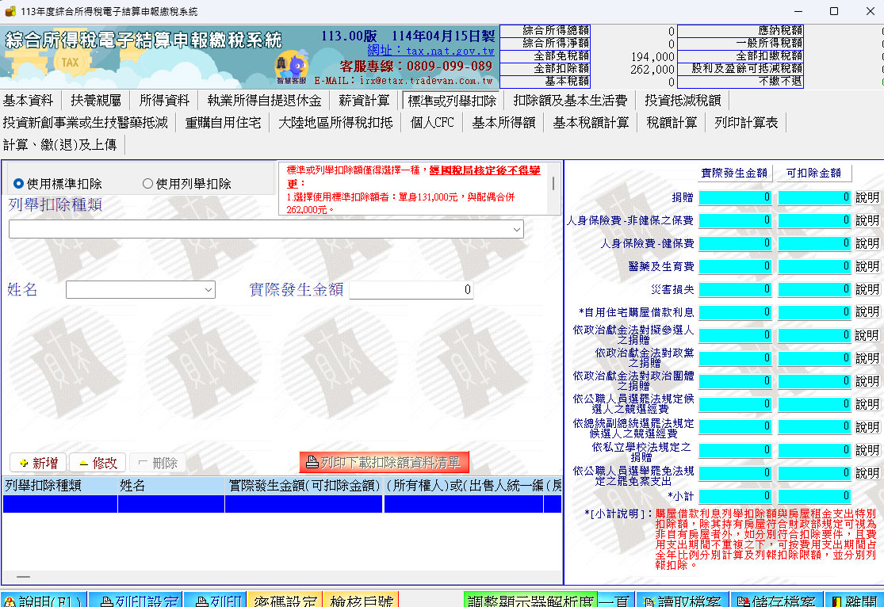Click 調整顯示器解析度 green button

click(x=530, y=600)
